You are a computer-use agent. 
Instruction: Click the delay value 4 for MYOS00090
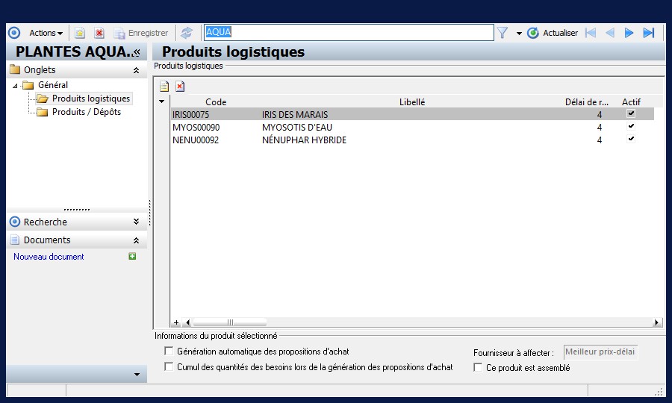(599, 128)
